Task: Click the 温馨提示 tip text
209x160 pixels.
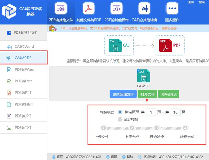Action: [x=138, y=61]
